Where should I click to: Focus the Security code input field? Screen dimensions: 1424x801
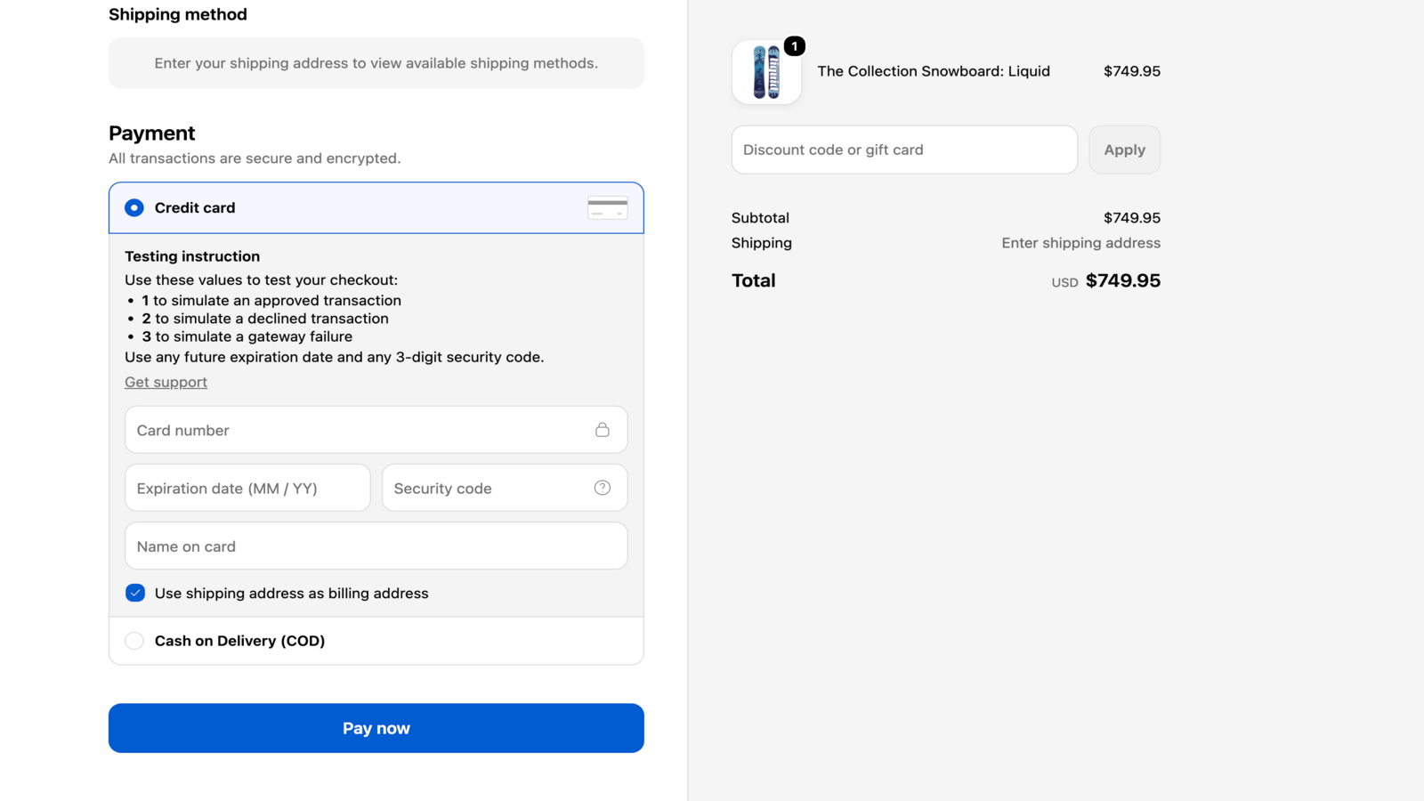[505, 488]
